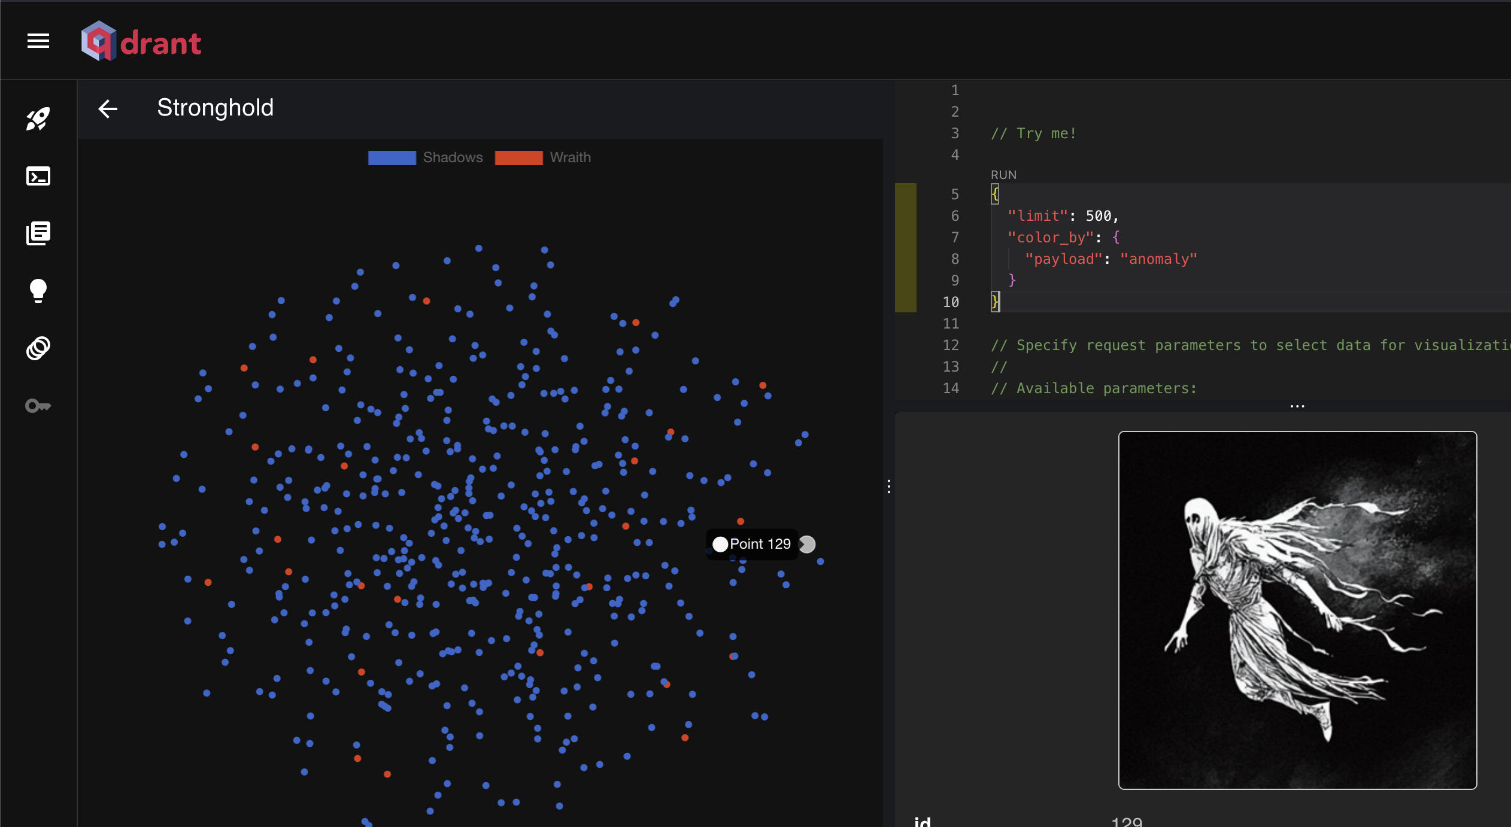Click line number 10 in gutter
This screenshot has height=827, width=1511.
951,302
